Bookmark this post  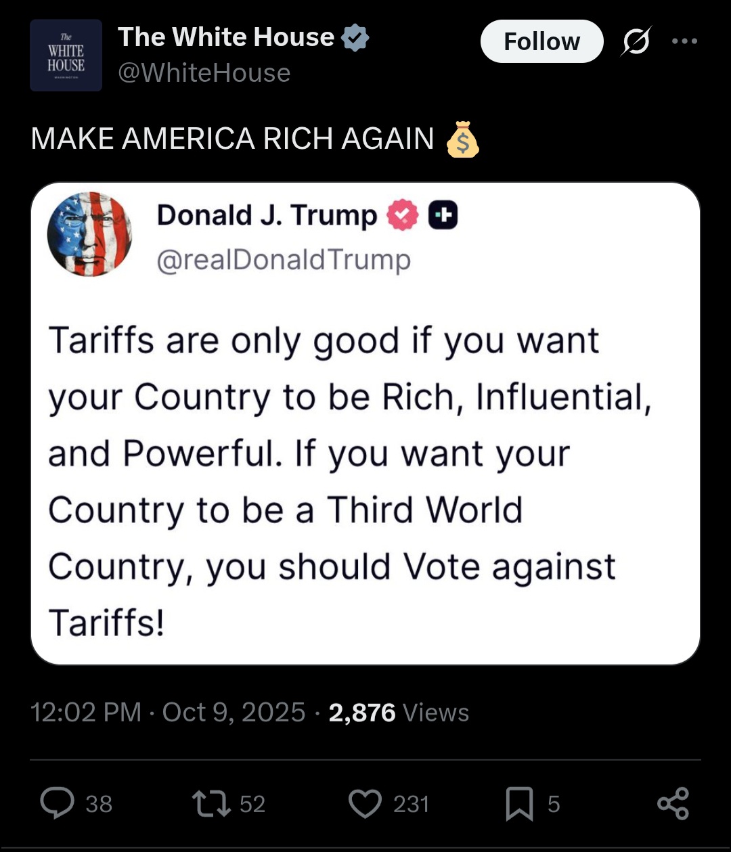pyautogui.click(x=519, y=804)
